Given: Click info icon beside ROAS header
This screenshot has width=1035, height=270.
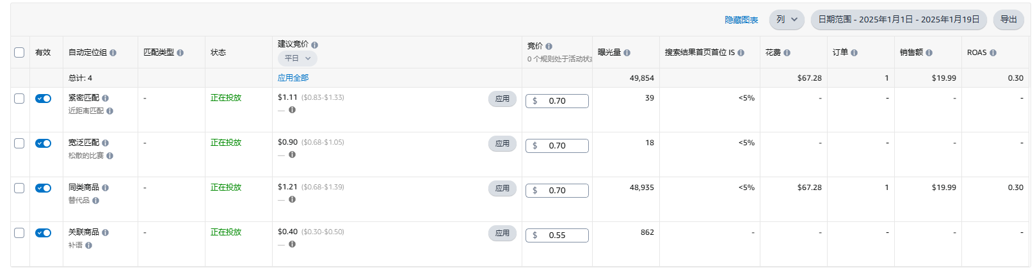Looking at the screenshot, I should (x=993, y=52).
